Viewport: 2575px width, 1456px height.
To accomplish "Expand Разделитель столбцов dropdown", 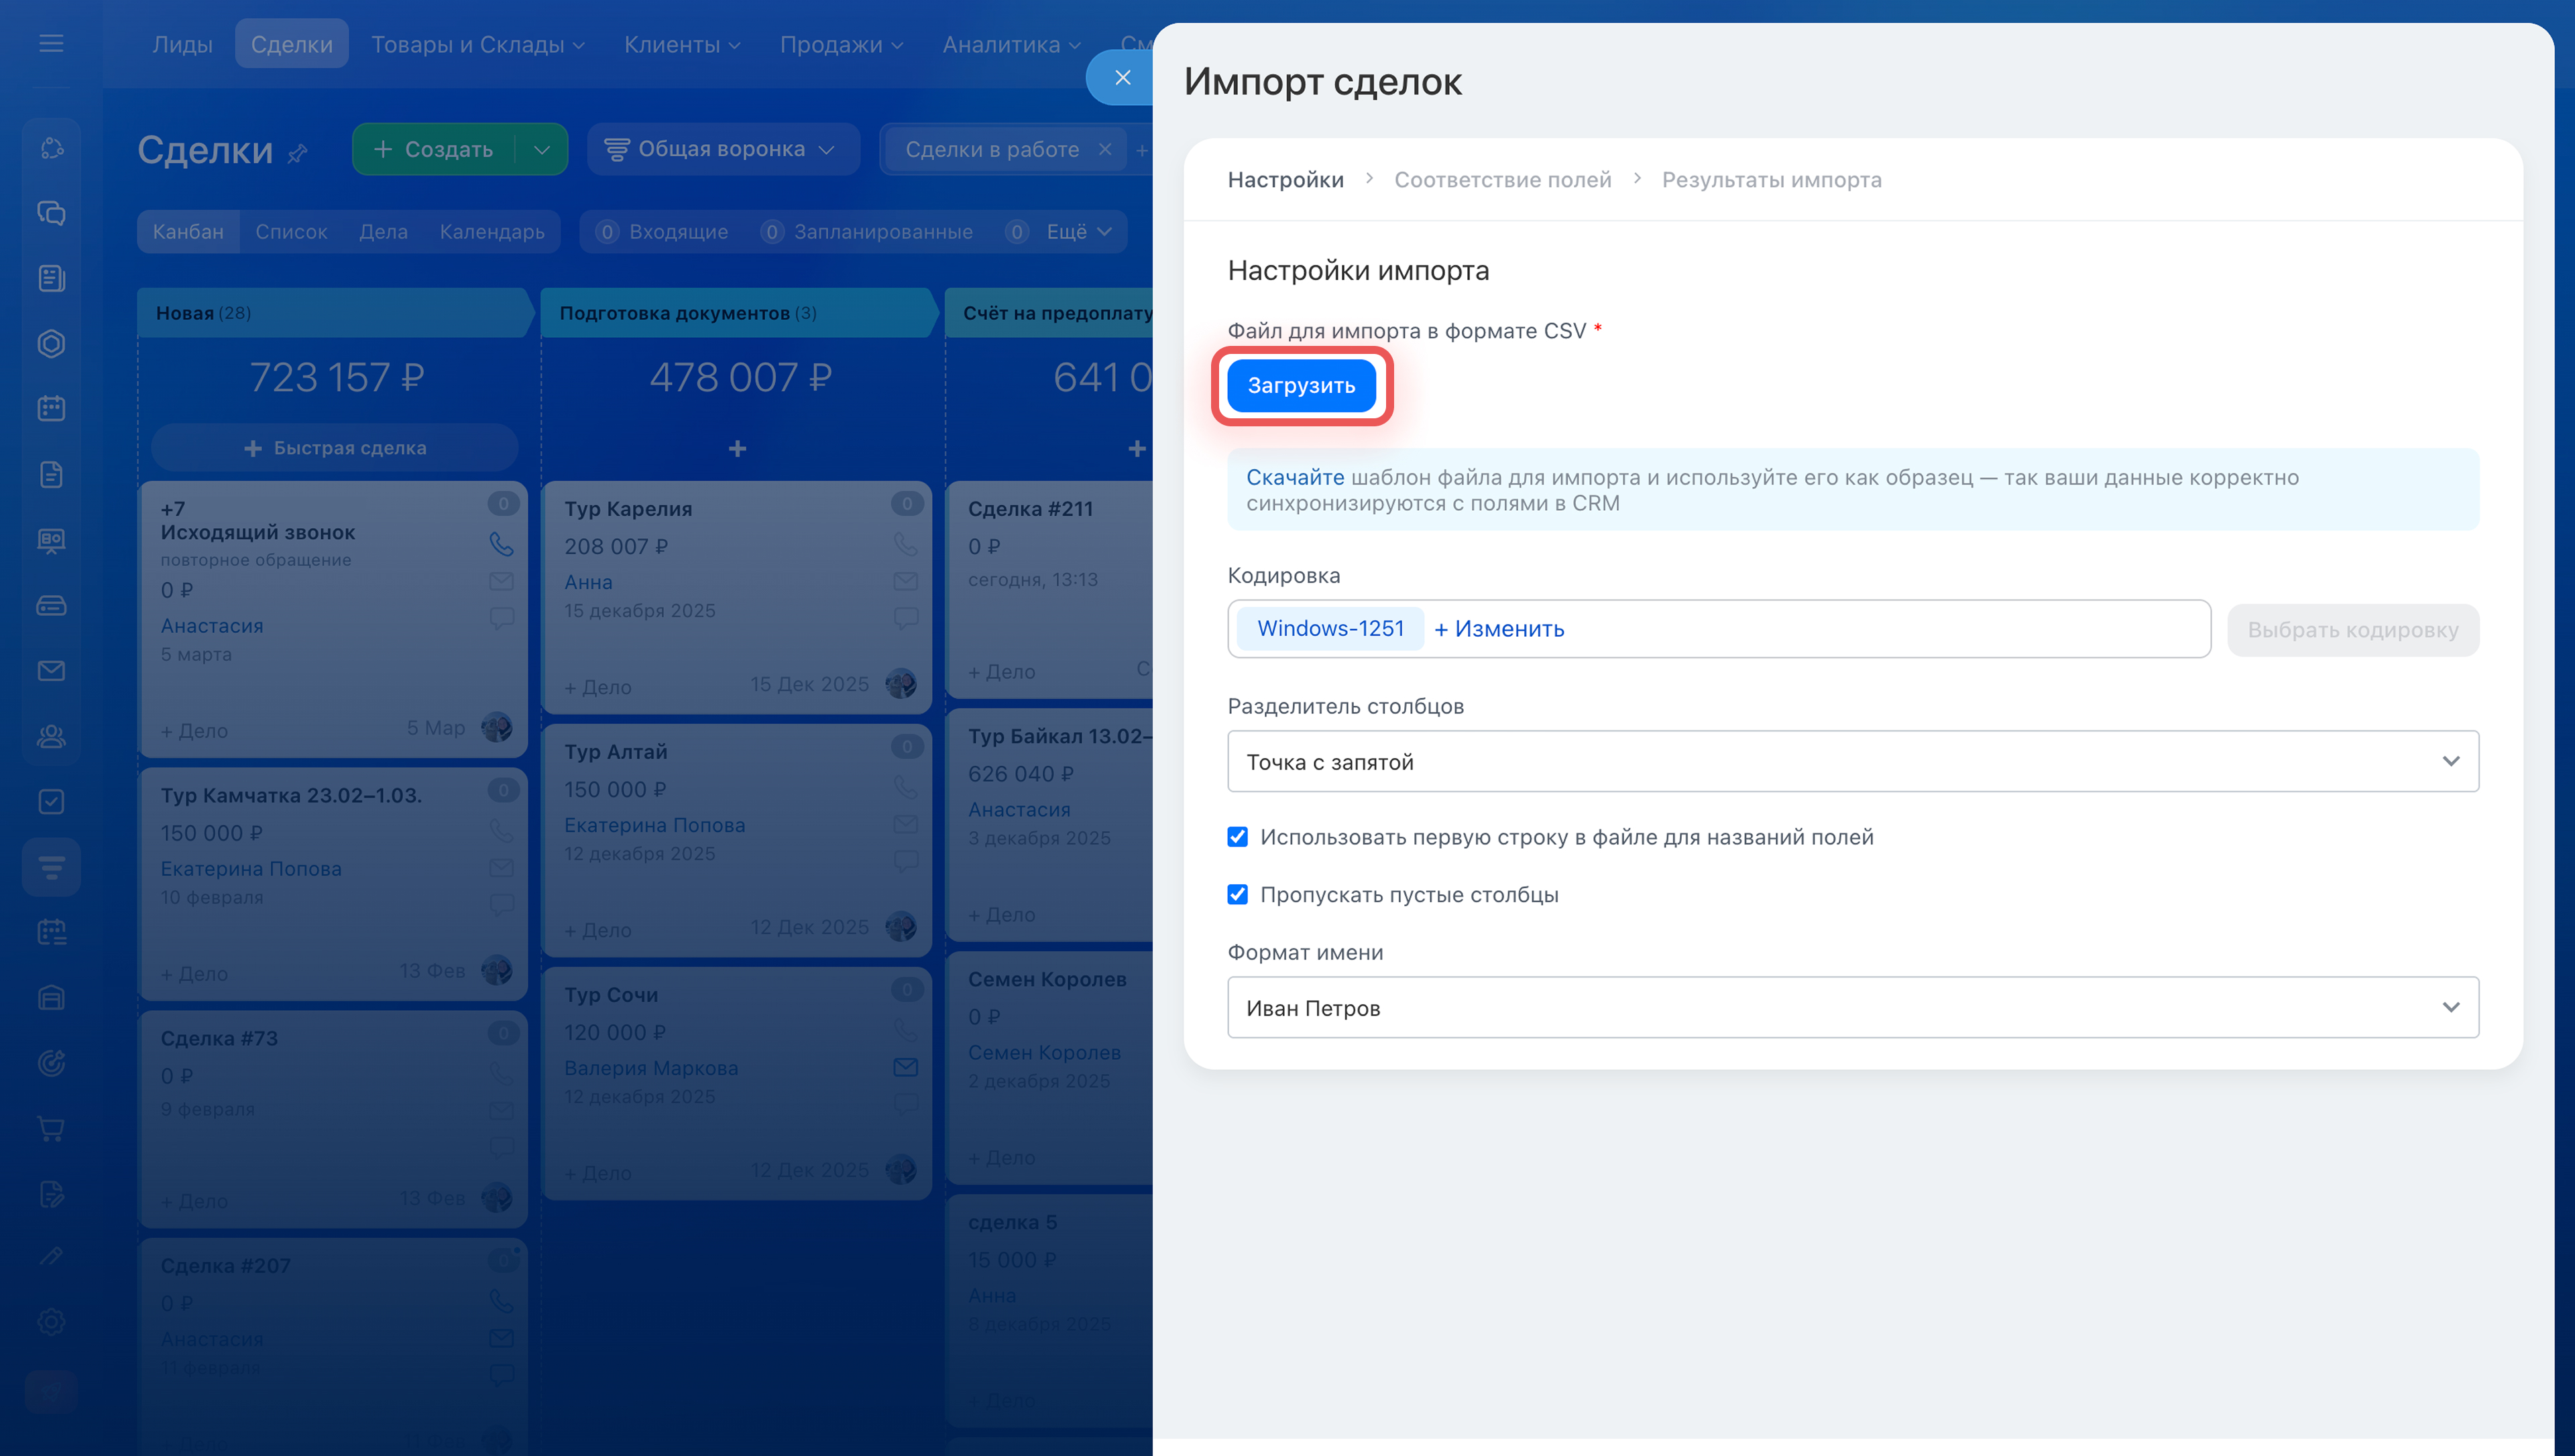I will click(1852, 761).
